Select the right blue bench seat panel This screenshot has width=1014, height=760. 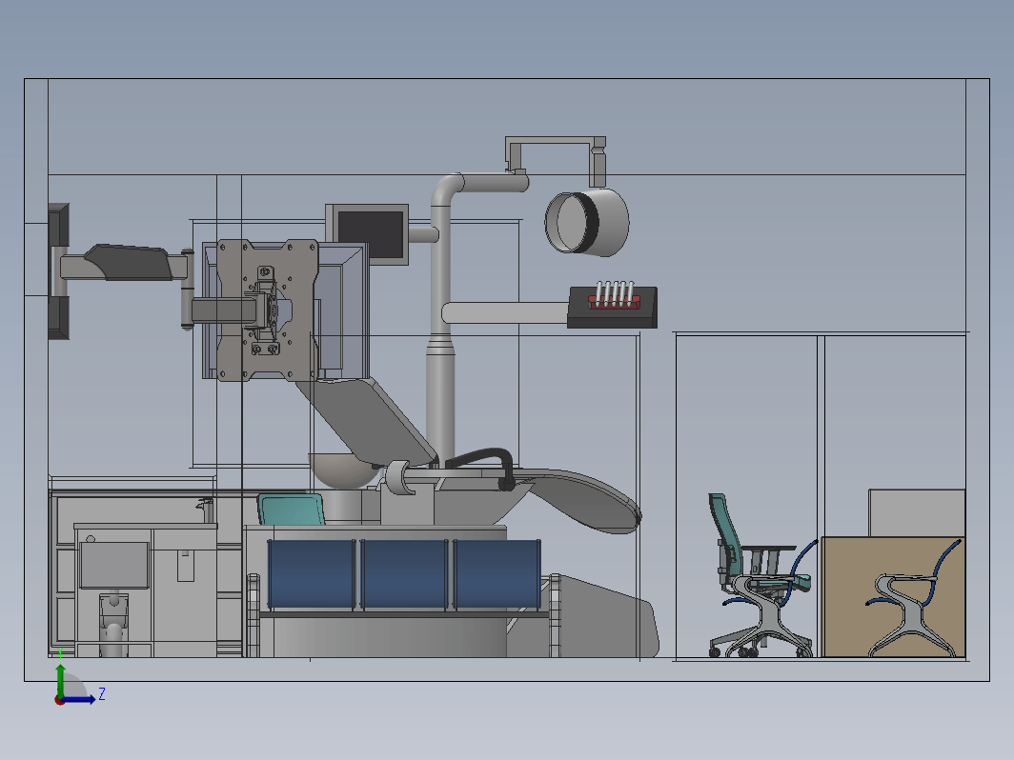497,574
